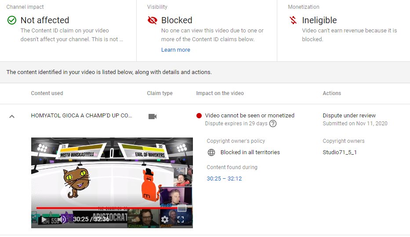This screenshot has height=237, width=410.
Task: Click the Ineligible monetization heading
Action: click(319, 20)
